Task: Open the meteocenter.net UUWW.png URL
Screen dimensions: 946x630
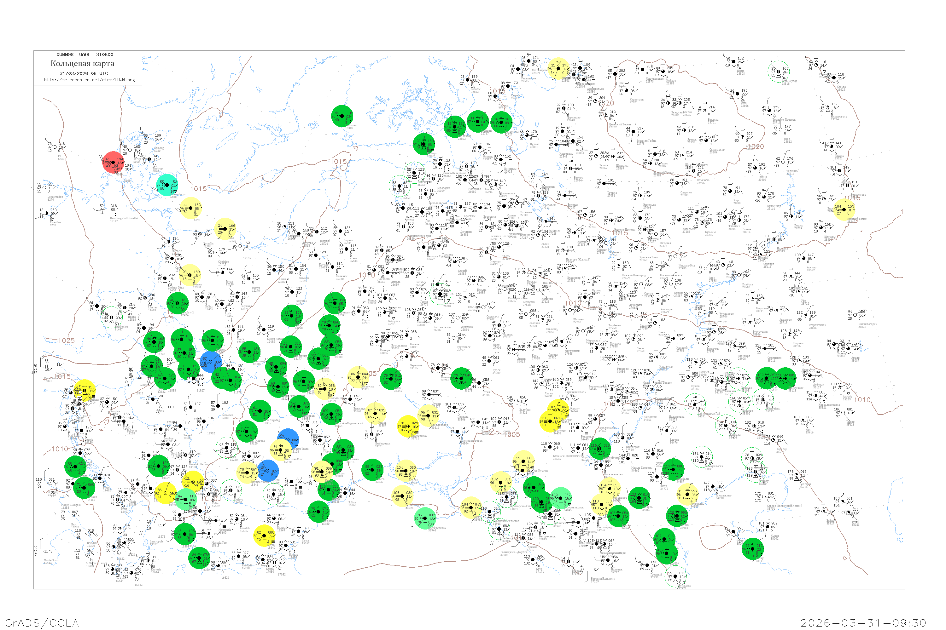Action: click(x=89, y=80)
